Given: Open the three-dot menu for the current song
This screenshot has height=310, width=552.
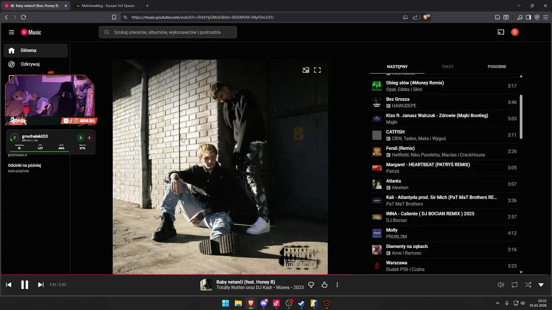Looking at the screenshot, I should point(337,285).
